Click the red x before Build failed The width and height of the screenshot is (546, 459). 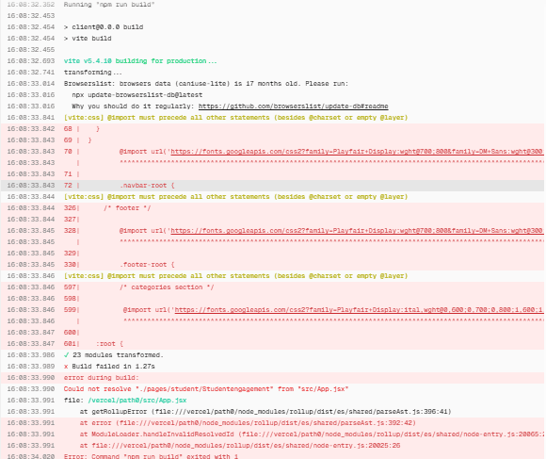66,367
